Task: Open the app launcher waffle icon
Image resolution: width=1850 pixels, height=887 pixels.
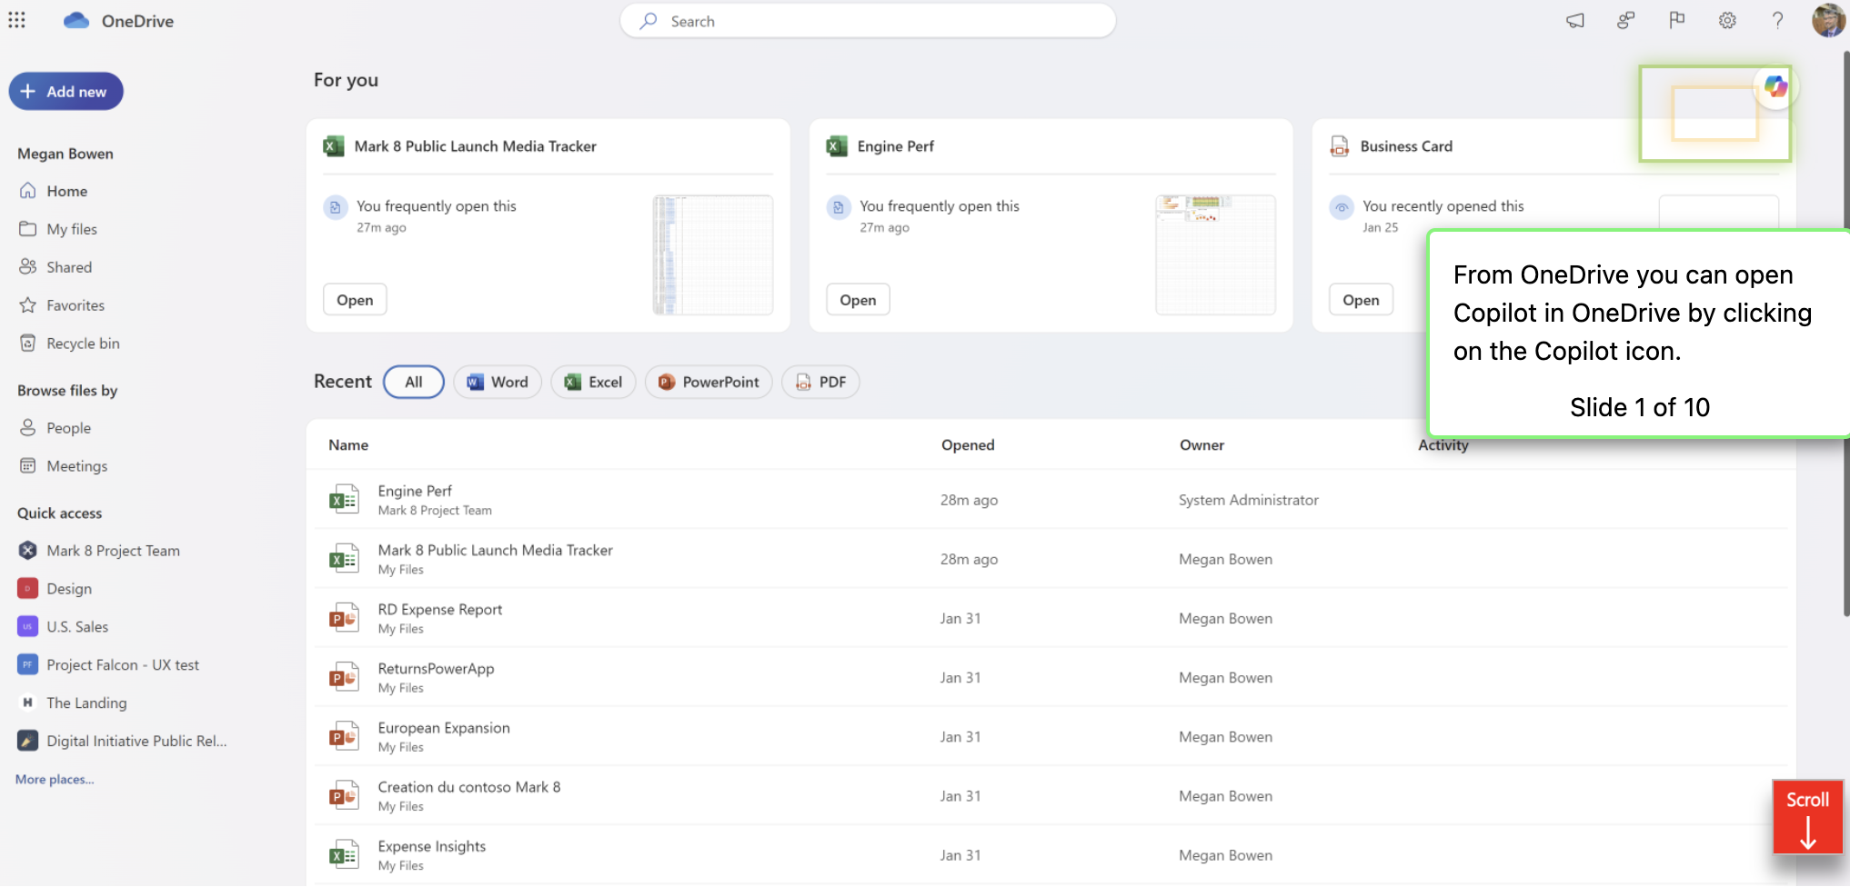Action: click(16, 20)
